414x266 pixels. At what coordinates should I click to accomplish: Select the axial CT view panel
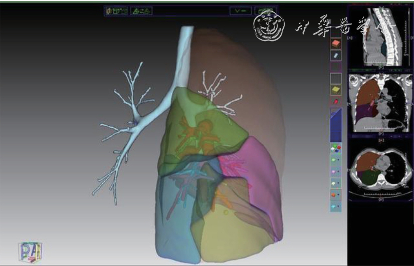point(382,172)
